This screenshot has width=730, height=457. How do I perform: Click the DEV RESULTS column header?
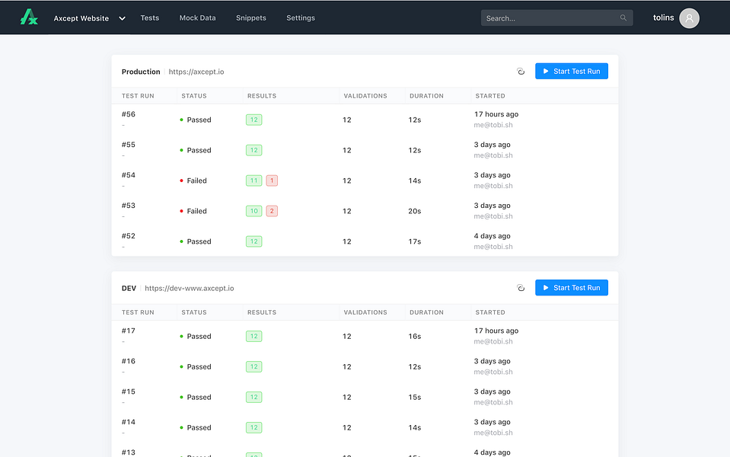pos(262,312)
